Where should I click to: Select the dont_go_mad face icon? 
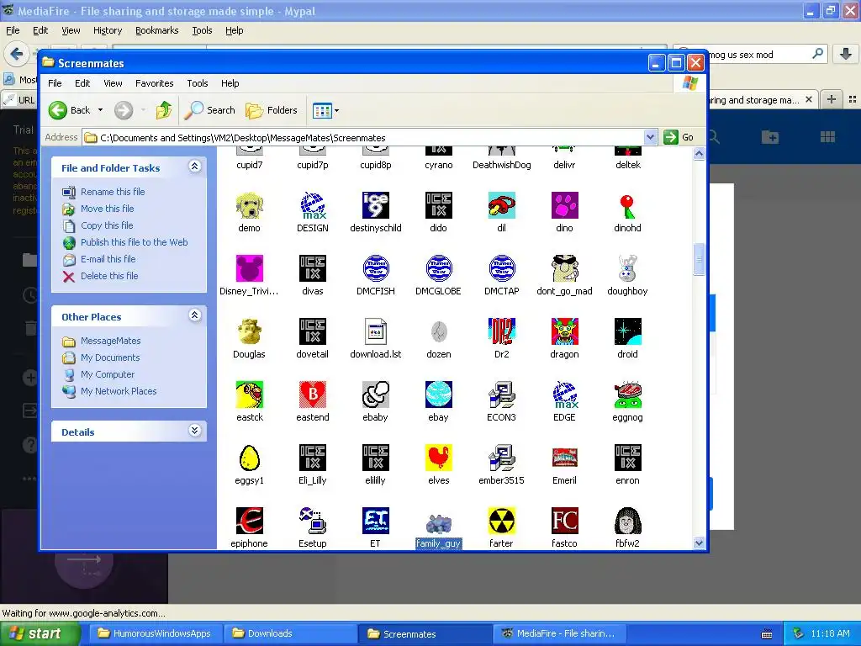point(564,268)
